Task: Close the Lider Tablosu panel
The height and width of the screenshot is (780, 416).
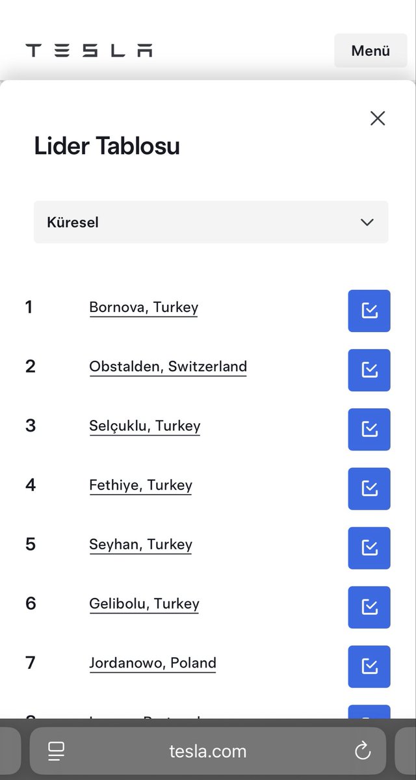Action: pyautogui.click(x=378, y=118)
